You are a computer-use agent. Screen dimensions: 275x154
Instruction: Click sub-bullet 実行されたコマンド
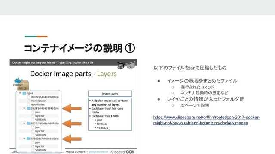(x=198, y=87)
